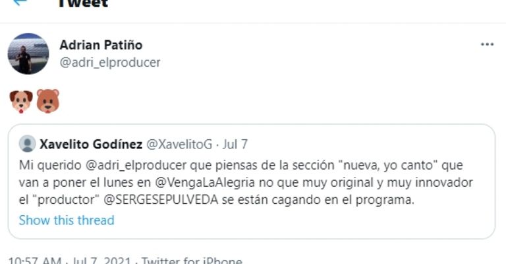Viewport: 506px width, 264px height.
Task: Click the Twitter for iPhone source label
Action: pyautogui.click(x=192, y=261)
